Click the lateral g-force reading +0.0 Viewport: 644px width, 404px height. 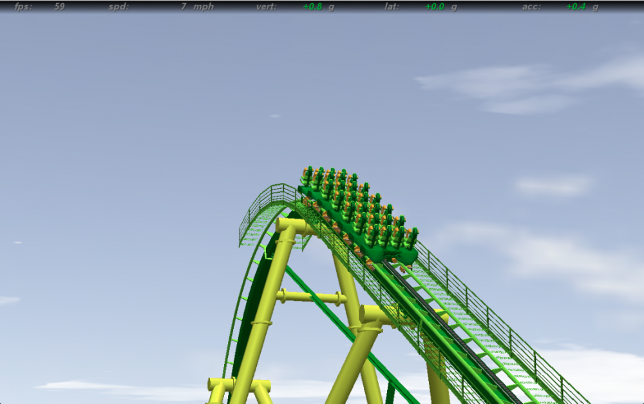pos(435,6)
